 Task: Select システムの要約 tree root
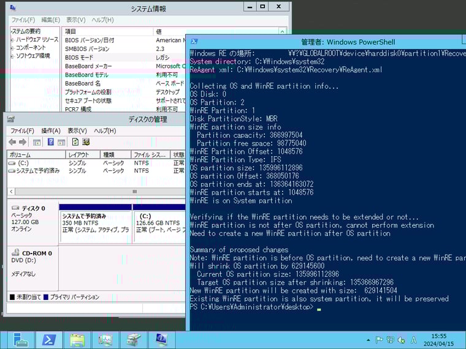[x=26, y=31]
